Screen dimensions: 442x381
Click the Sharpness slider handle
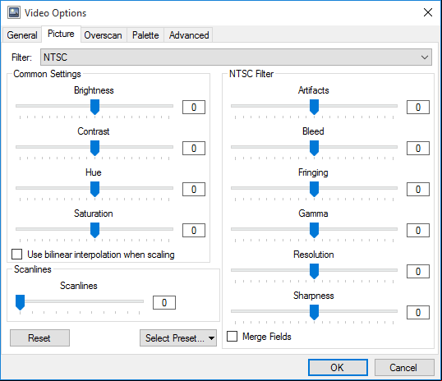pos(314,312)
